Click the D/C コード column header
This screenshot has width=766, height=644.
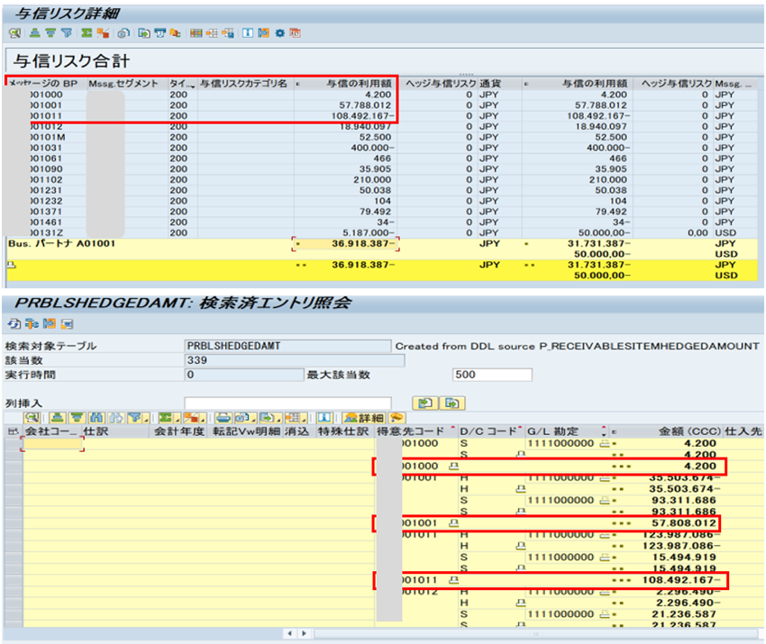click(x=491, y=431)
